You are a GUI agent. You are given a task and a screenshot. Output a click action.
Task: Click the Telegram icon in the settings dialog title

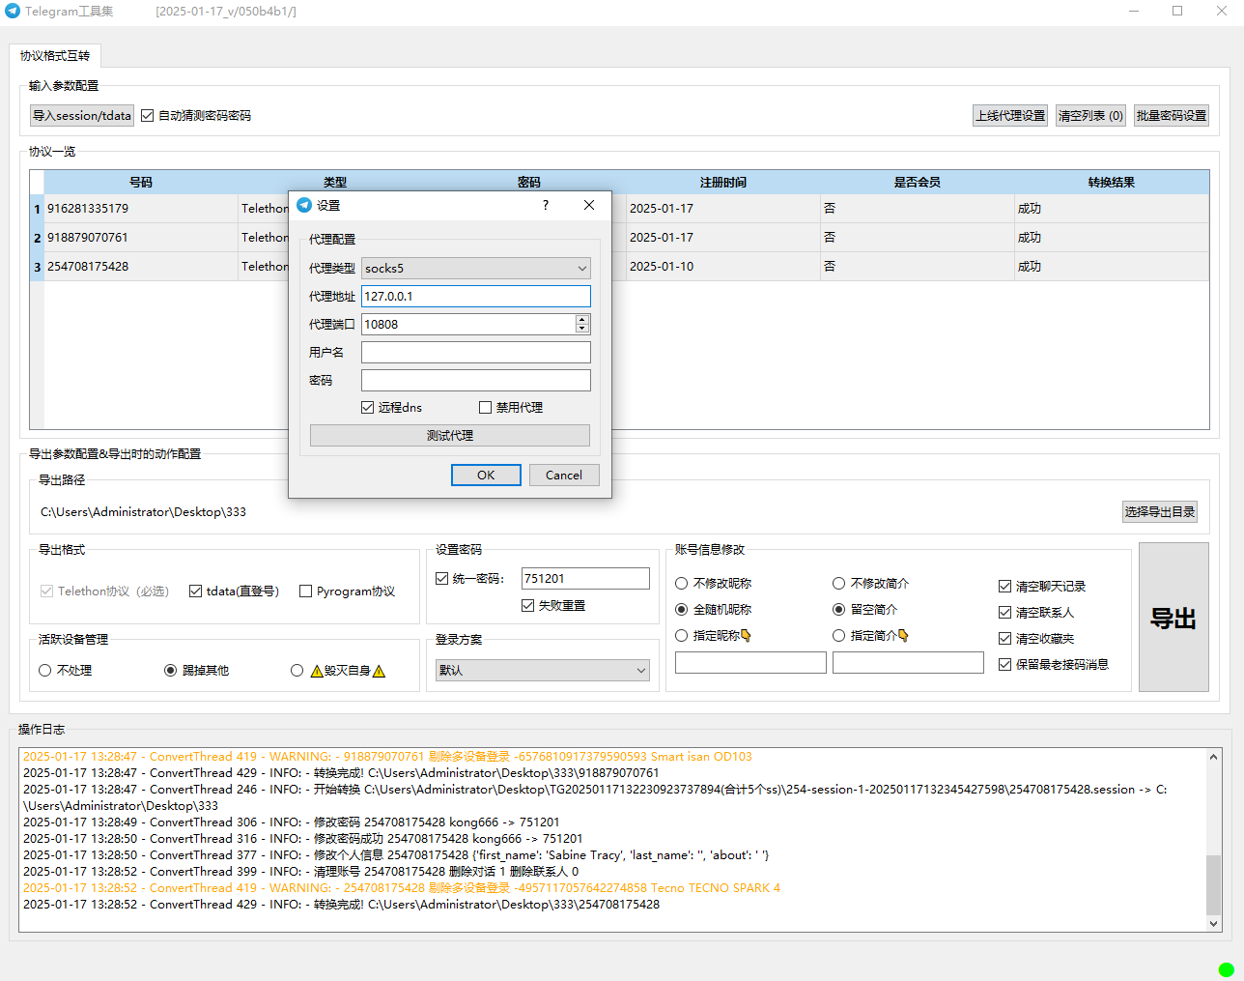pyautogui.click(x=304, y=205)
